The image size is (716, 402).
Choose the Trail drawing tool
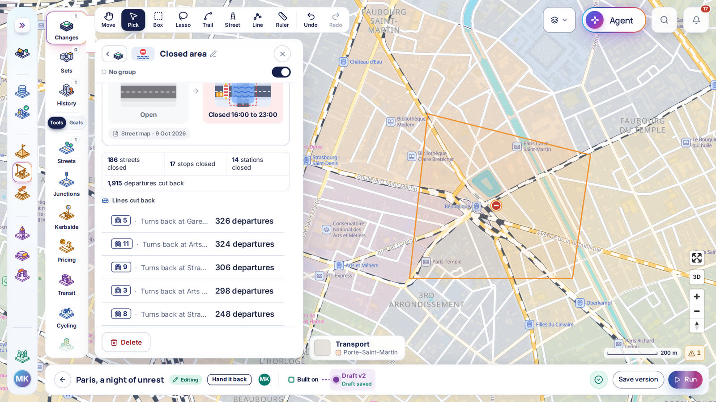click(208, 20)
